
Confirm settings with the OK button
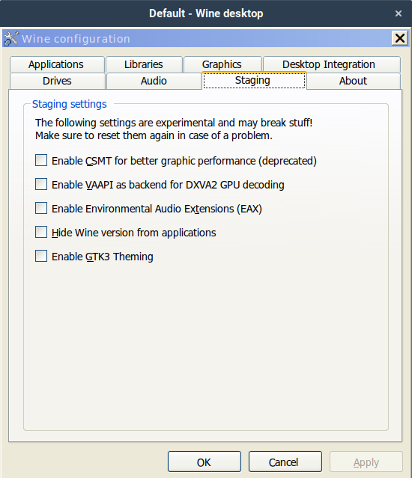click(205, 462)
